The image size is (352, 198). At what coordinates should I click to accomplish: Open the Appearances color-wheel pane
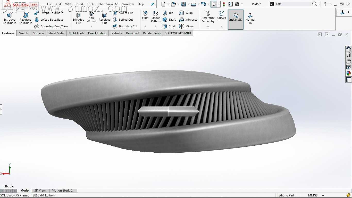(x=349, y=73)
